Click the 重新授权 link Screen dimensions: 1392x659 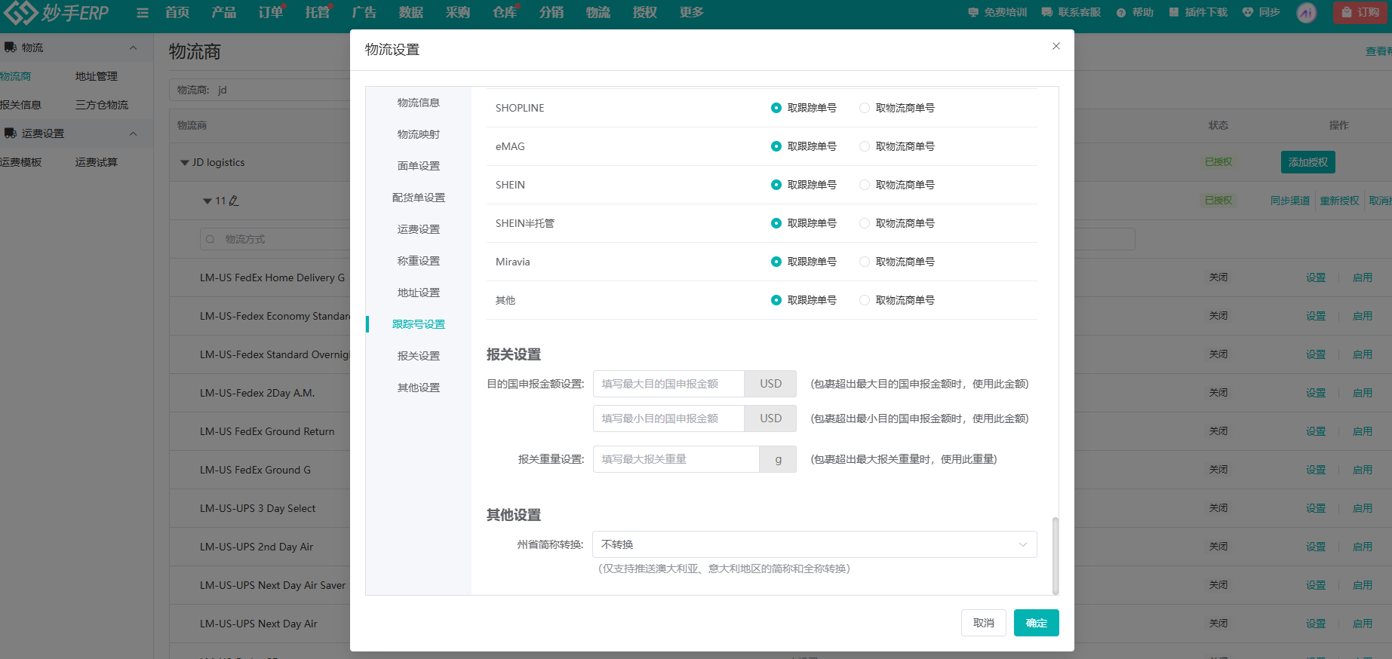(1340, 201)
